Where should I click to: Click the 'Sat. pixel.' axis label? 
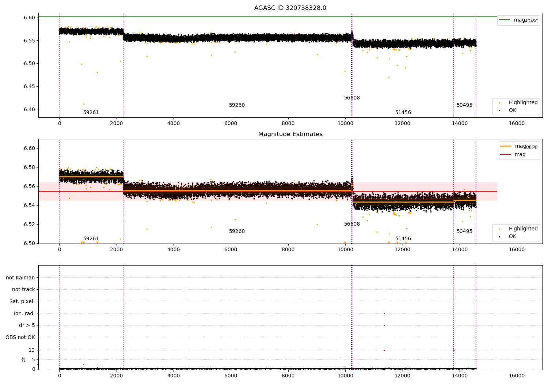click(22, 301)
